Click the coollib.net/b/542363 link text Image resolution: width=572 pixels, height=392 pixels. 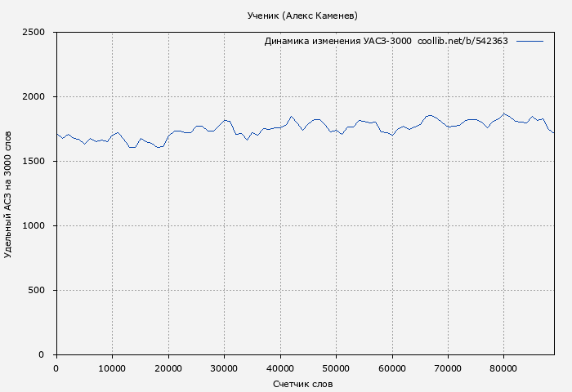(x=463, y=41)
